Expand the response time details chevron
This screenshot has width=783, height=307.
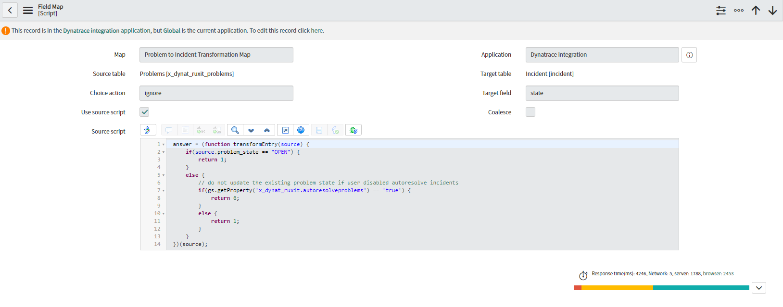tap(758, 288)
